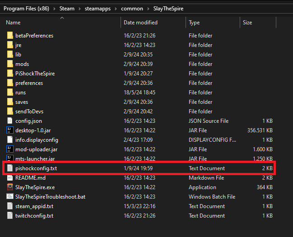The height and width of the screenshot is (237, 293).
Task: Click the pishockconfig.txt document icon
Action: tap(10, 168)
